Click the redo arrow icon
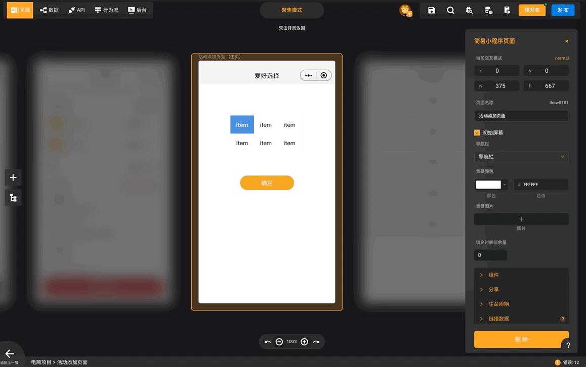The image size is (586, 367). (316, 342)
